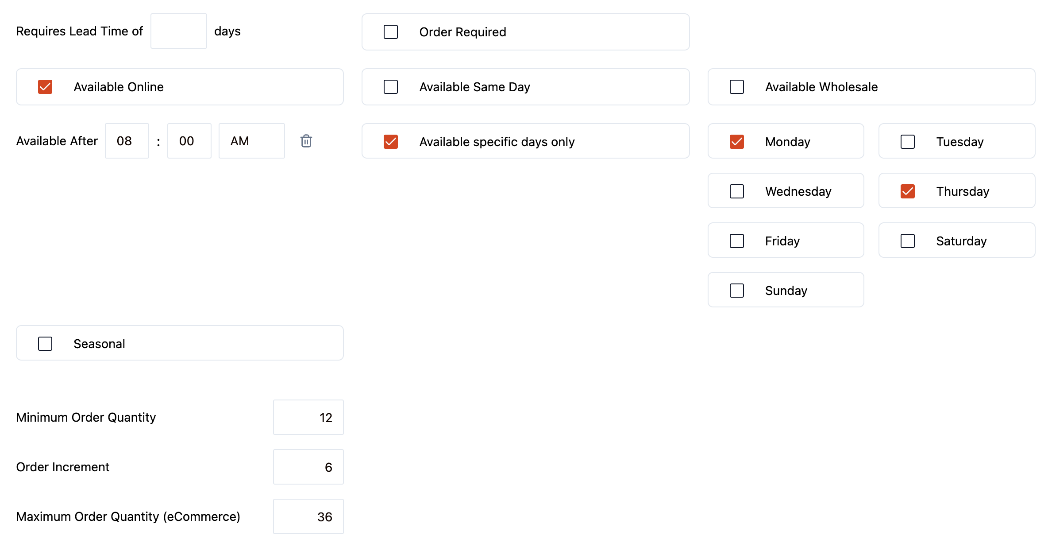Enable Available Same Day option
Screen dimensions: 1048x551
[390, 87]
